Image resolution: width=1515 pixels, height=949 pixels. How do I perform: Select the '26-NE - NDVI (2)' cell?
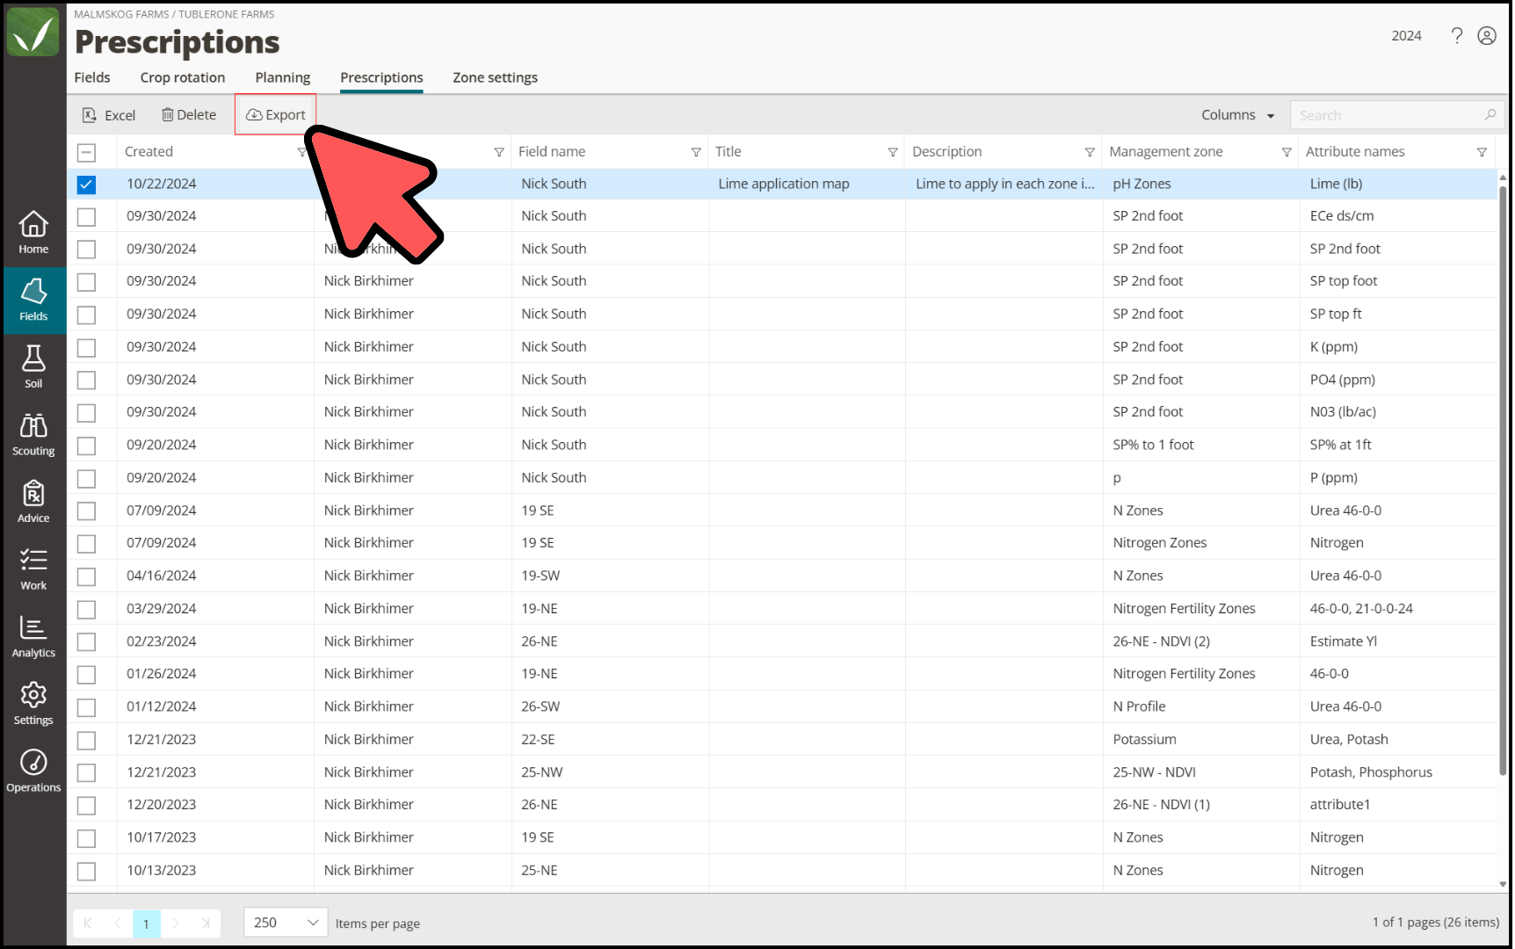click(1161, 641)
